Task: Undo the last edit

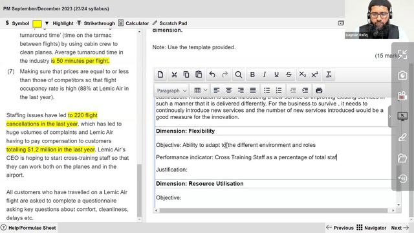Action: (x=212, y=75)
